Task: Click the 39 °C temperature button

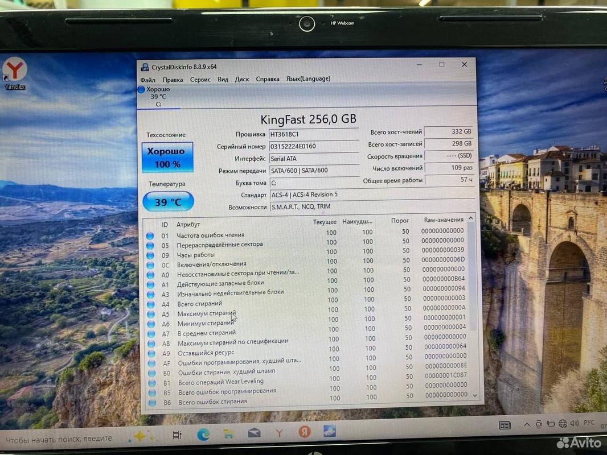Action: (x=168, y=202)
